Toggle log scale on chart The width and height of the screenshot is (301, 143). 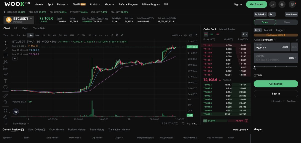pos(188,123)
